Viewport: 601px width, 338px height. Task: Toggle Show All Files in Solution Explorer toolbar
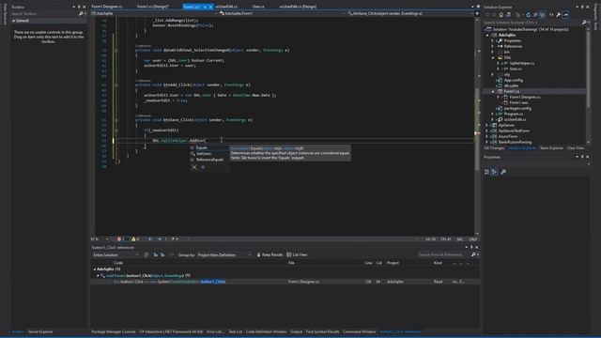(x=543, y=15)
